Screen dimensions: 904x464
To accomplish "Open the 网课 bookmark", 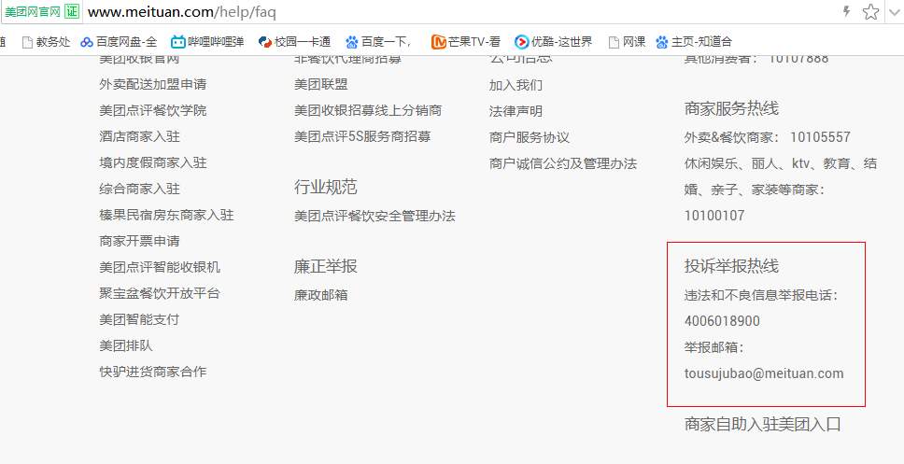I will click(x=628, y=41).
